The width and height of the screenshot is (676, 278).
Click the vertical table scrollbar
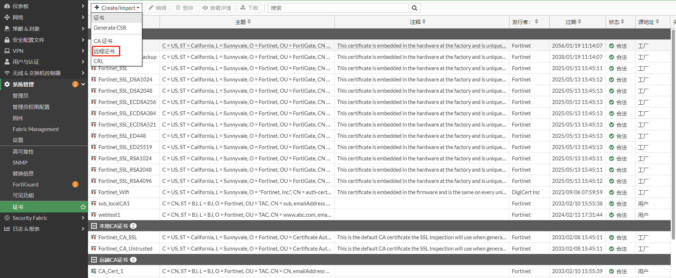click(673, 134)
